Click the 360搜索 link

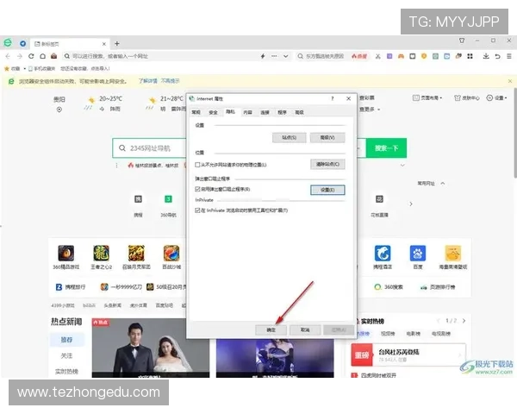pos(389,287)
